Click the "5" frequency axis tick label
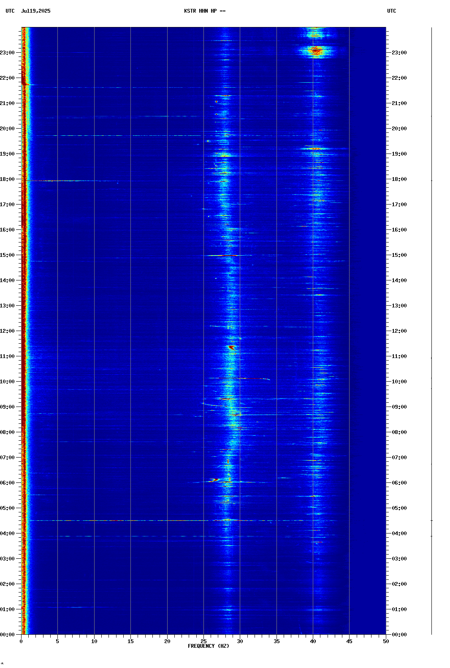The height and width of the screenshot is (668, 450). coord(57,641)
